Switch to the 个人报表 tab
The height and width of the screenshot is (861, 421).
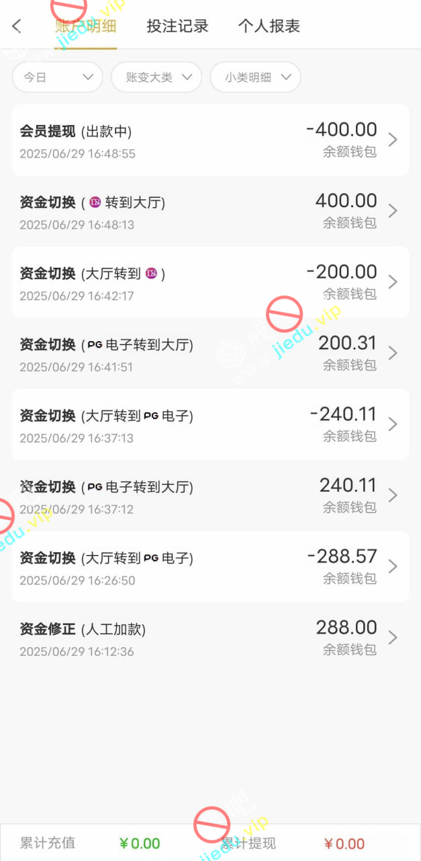pos(269,26)
